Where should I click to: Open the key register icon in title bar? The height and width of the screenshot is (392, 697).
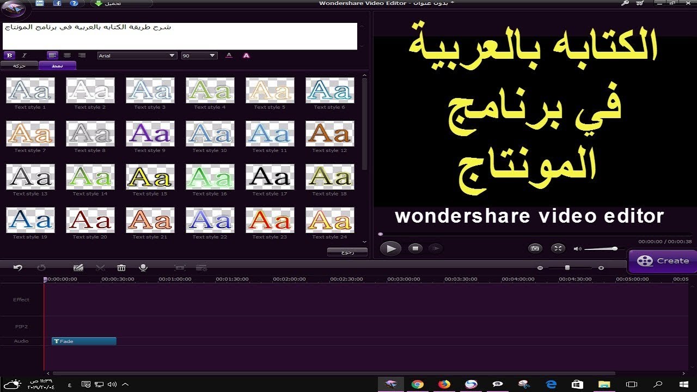pos(626,3)
